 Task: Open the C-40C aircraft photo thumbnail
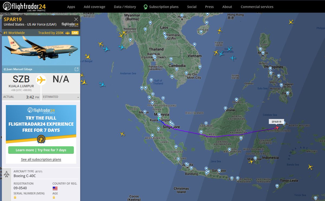click(41, 51)
